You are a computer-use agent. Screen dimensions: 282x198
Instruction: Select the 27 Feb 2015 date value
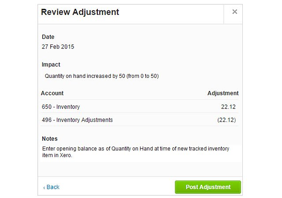pos(58,47)
